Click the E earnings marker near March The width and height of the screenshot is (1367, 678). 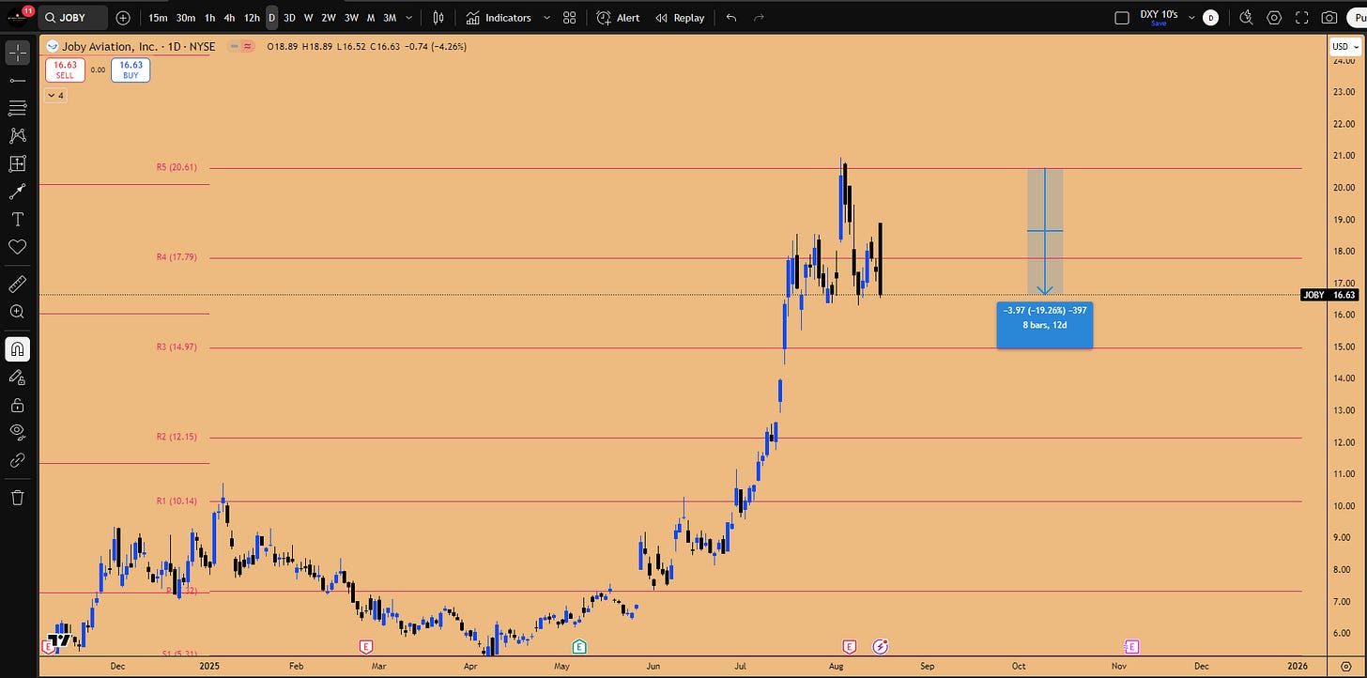click(366, 647)
